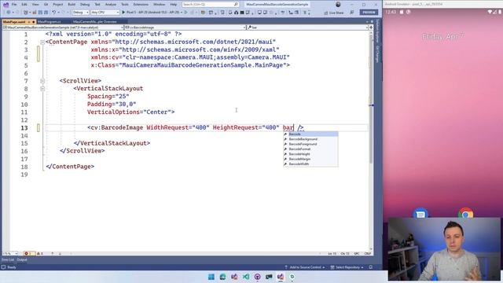Click the Live Share button

333,13
